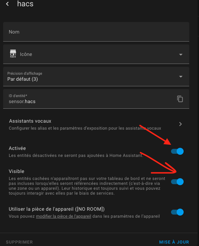The width and height of the screenshot is (199, 246).
Task: Open the Précision d'affichage dropdown
Action: [96, 77]
